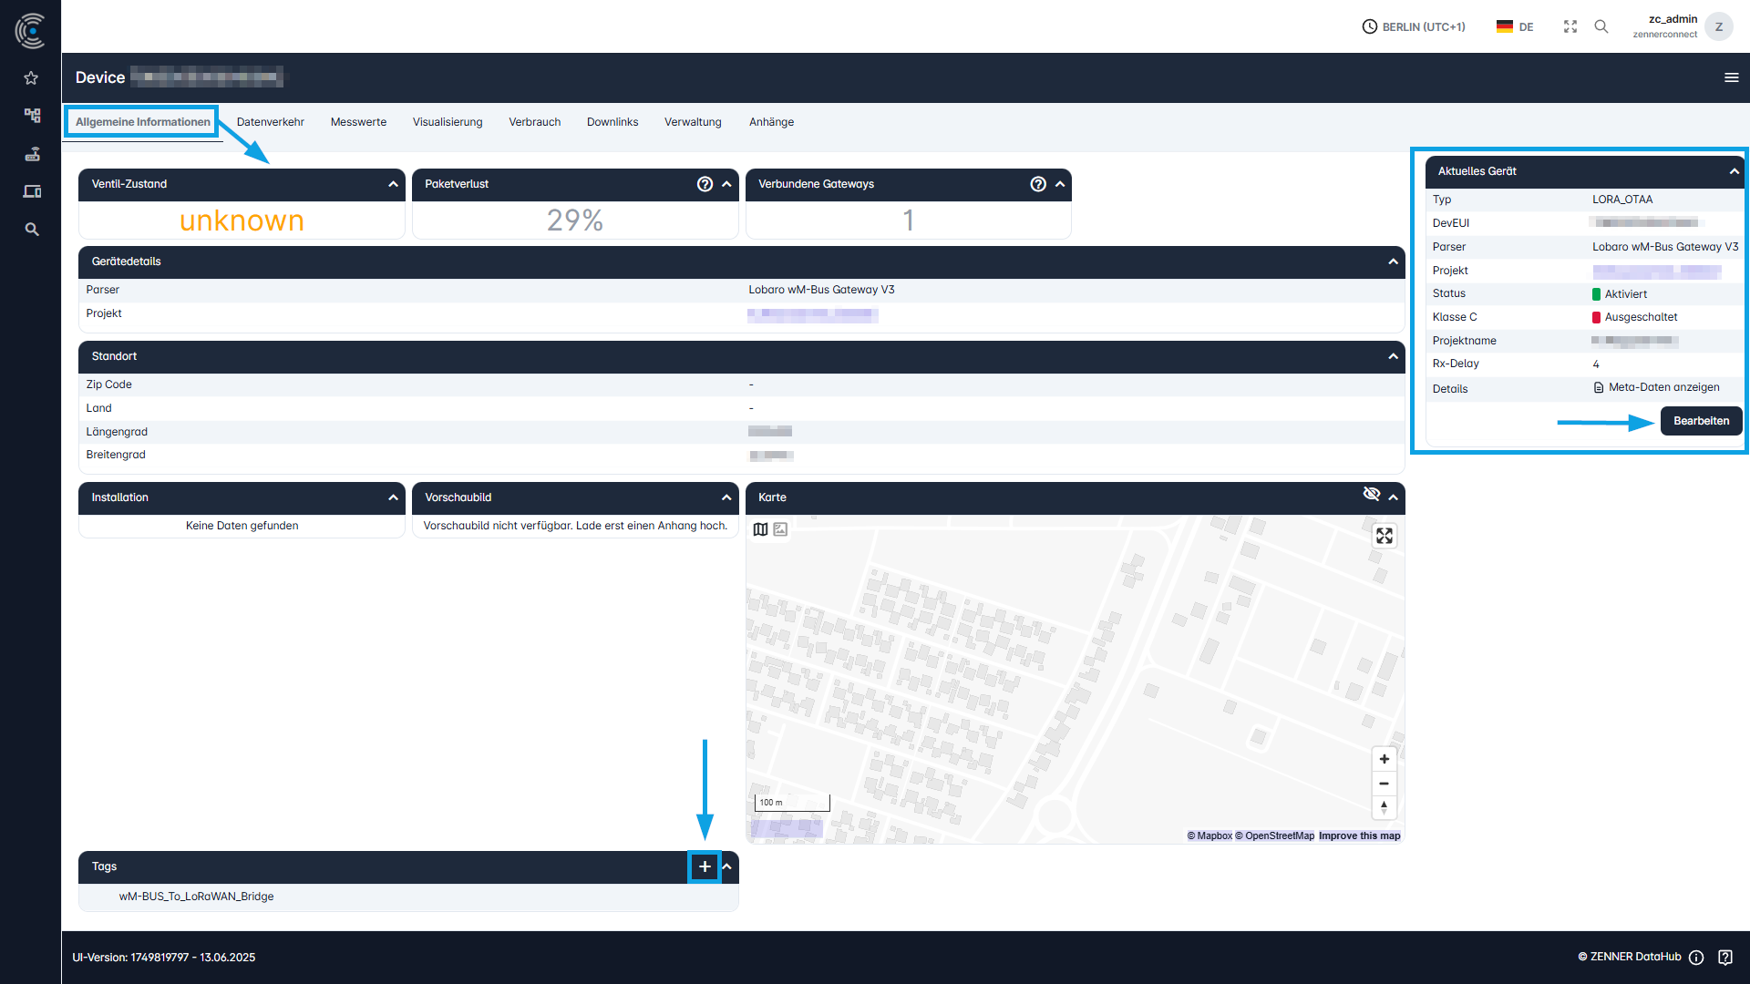Zoom in on the map with the plus control
Screen dimensions: 1750x984
[1384, 758]
